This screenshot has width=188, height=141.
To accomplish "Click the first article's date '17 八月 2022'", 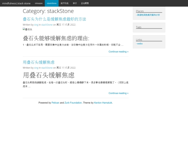I will pos(69,25).
